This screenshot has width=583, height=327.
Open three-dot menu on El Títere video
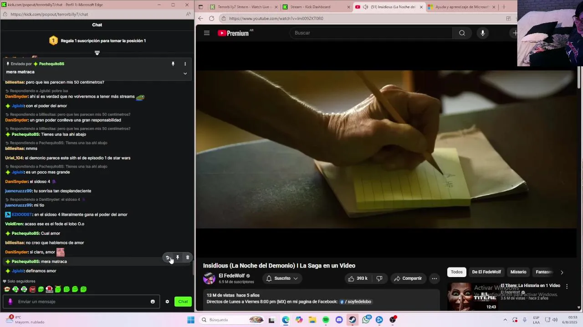(567, 287)
